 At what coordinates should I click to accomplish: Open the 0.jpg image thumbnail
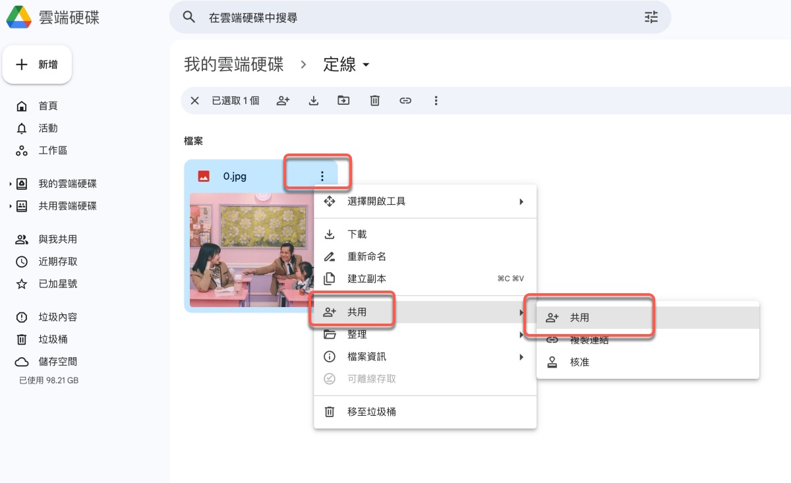point(250,250)
